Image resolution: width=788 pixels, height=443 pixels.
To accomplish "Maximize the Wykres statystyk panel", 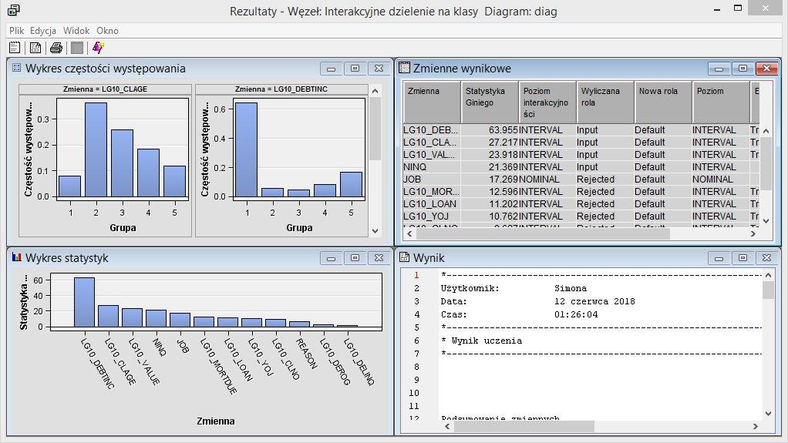I will pos(355,257).
